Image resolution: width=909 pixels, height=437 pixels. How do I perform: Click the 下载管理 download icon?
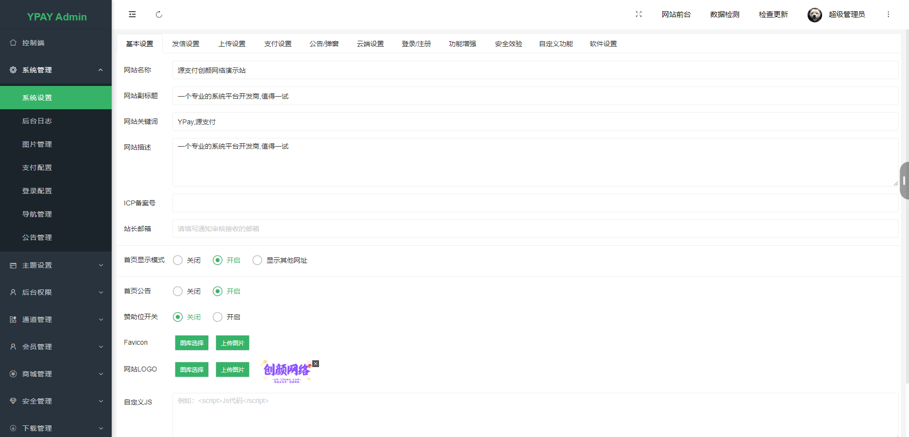13,428
